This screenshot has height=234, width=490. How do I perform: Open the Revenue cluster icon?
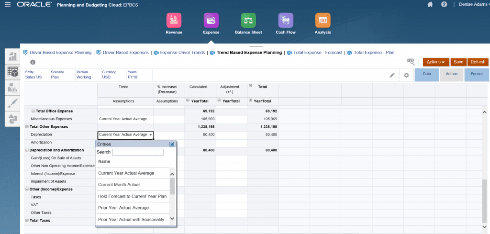pos(174,21)
